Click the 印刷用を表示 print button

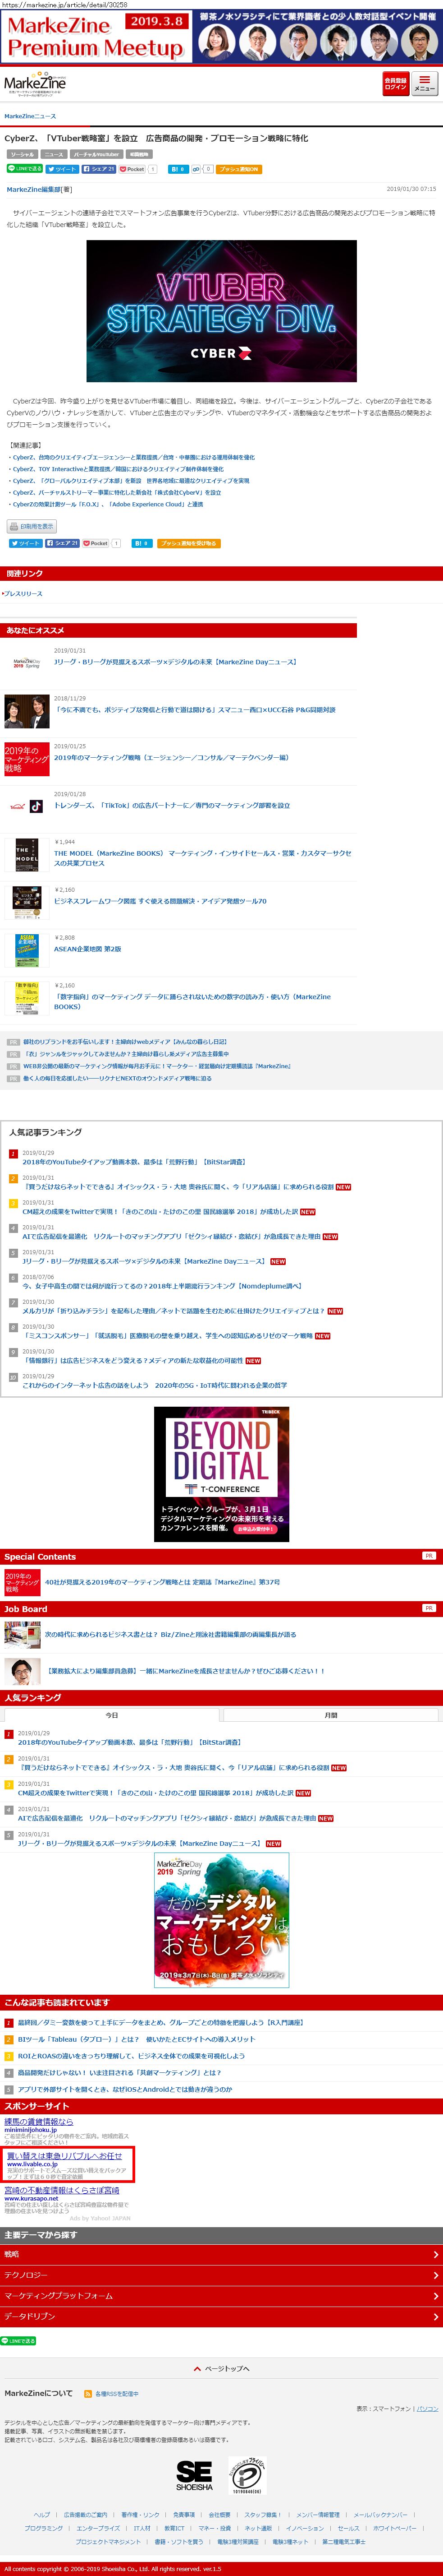(x=32, y=526)
